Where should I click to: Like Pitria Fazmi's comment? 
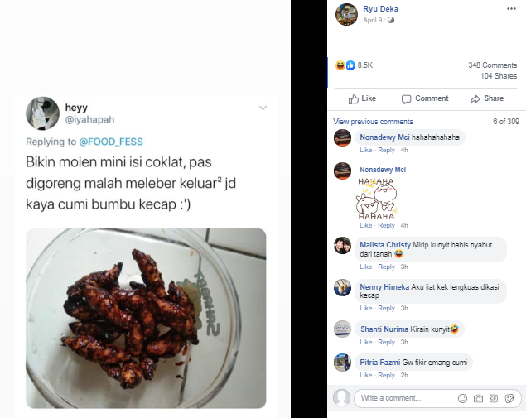[365, 375]
